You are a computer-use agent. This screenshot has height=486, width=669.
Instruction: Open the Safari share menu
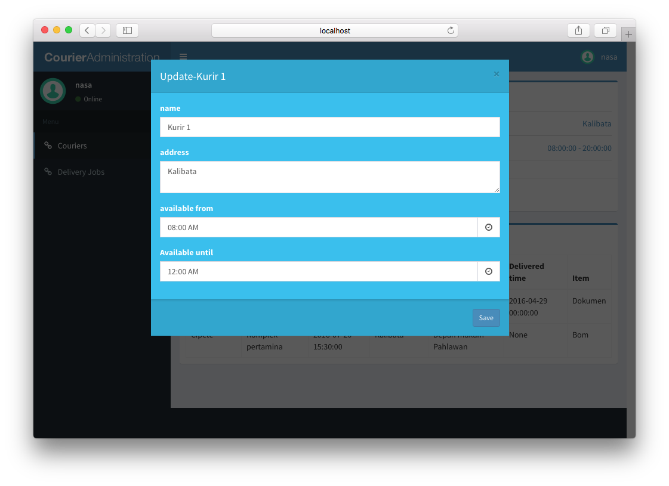coord(578,30)
